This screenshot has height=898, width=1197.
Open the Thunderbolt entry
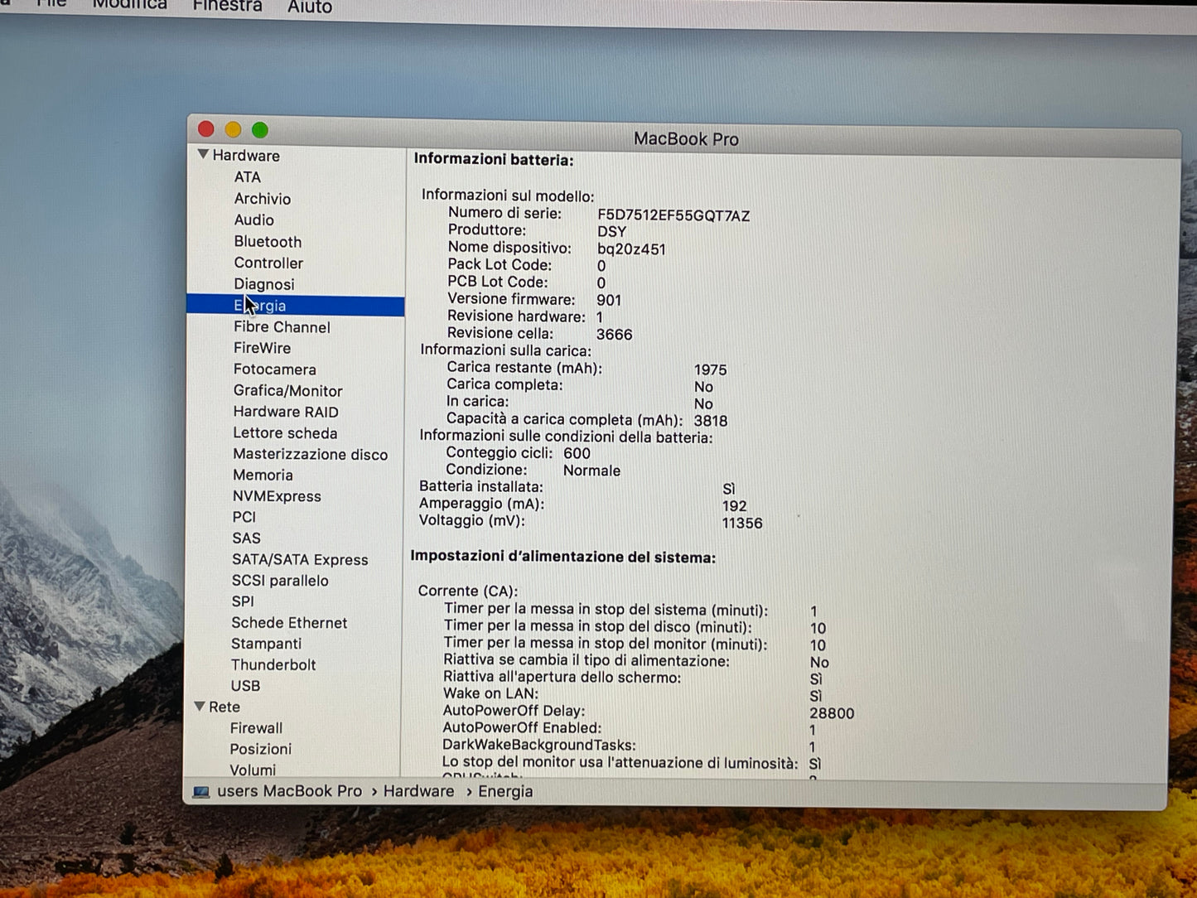(273, 665)
